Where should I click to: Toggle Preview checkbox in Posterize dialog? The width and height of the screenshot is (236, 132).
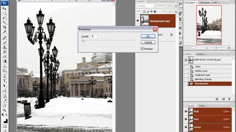[142, 49]
